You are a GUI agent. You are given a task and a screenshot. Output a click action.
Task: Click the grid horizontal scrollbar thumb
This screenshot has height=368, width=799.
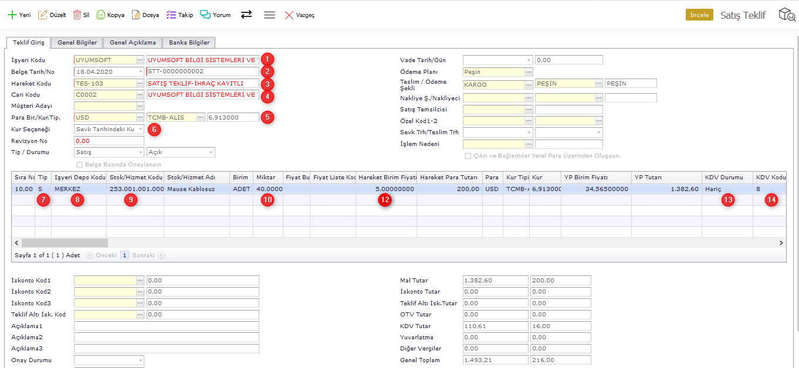(x=65, y=243)
